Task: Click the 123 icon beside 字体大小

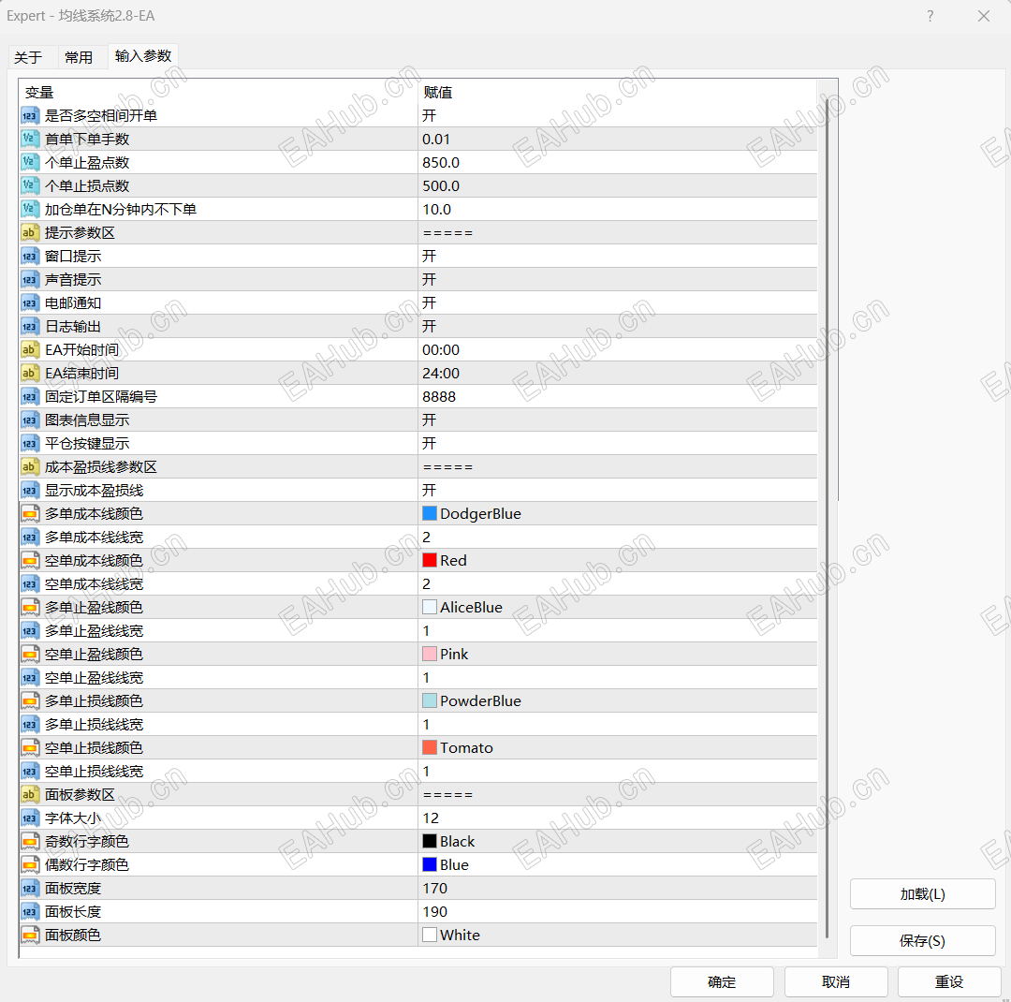Action: 29,818
